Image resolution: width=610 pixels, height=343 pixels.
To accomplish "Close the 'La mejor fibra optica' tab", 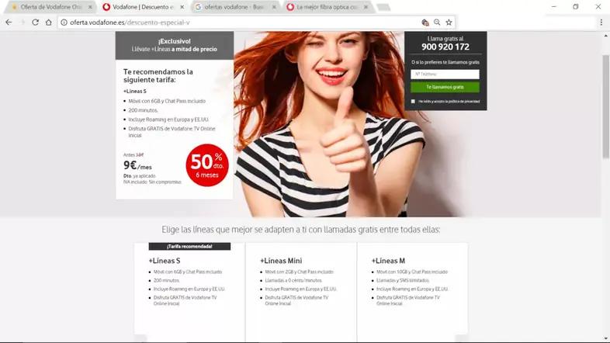I will click(366, 7).
